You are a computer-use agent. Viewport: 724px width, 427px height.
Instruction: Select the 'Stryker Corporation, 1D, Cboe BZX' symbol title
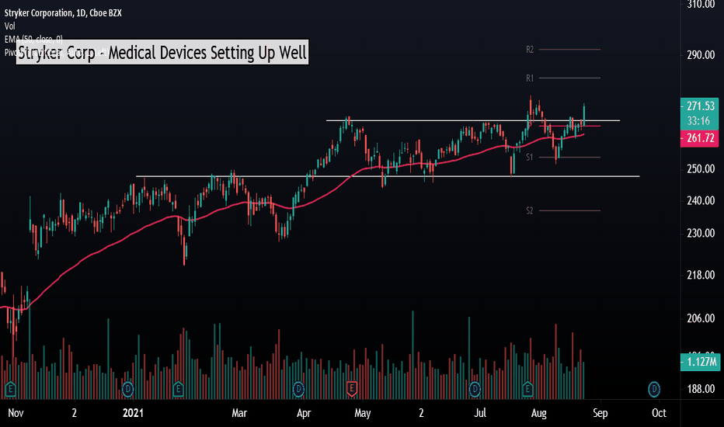tap(63, 13)
